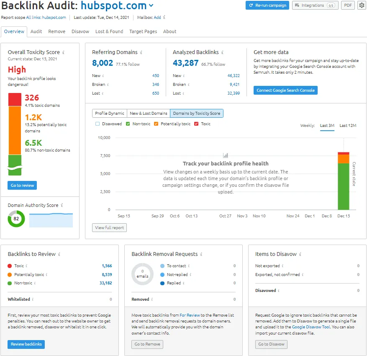Click info icon next to Analyzed Backlinks
Image resolution: width=367 pixels, height=356 pixels.
[222, 52]
